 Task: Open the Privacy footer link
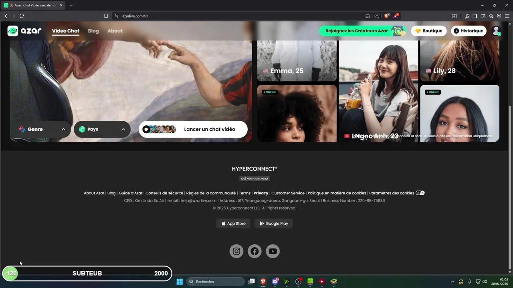pyautogui.click(x=261, y=193)
